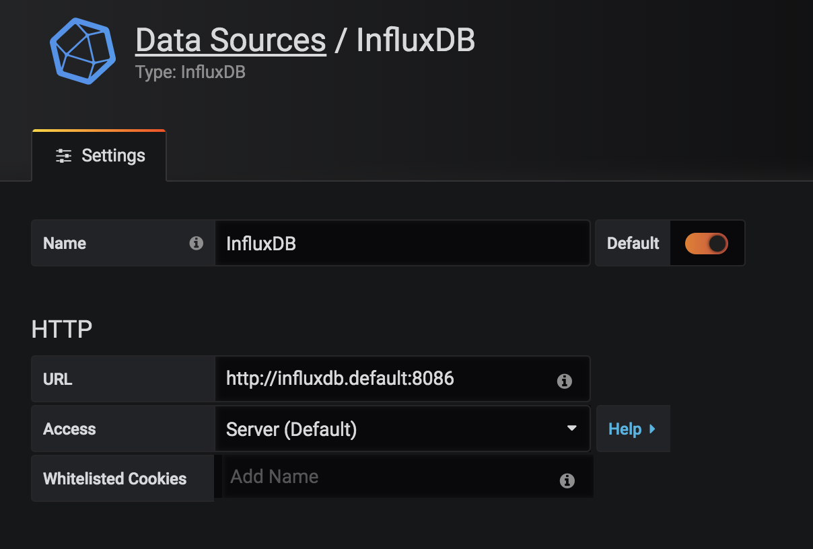Click the InfluxDB page title text
Viewport: 813px width, 549px height.
coord(415,40)
